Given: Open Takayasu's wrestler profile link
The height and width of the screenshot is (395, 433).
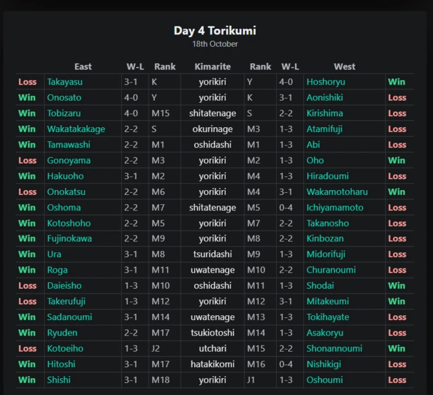Looking at the screenshot, I should [x=64, y=82].
